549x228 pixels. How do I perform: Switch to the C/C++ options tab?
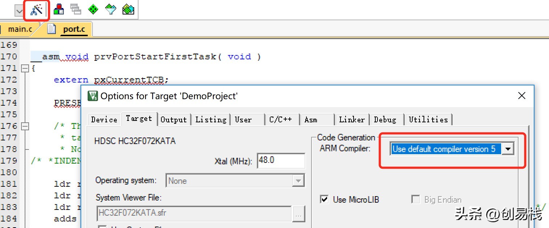click(281, 120)
